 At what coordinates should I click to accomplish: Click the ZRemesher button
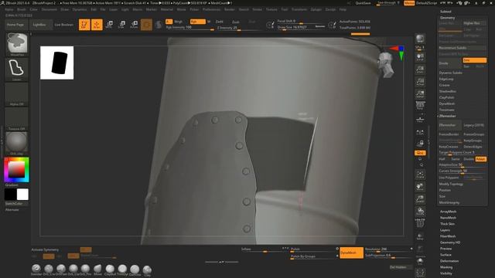449,125
